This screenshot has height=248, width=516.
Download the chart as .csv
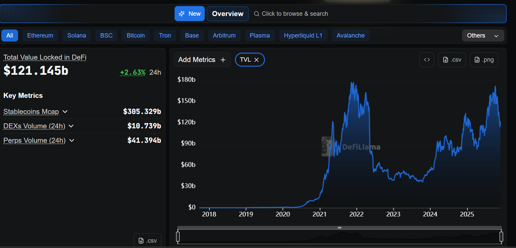click(x=452, y=60)
